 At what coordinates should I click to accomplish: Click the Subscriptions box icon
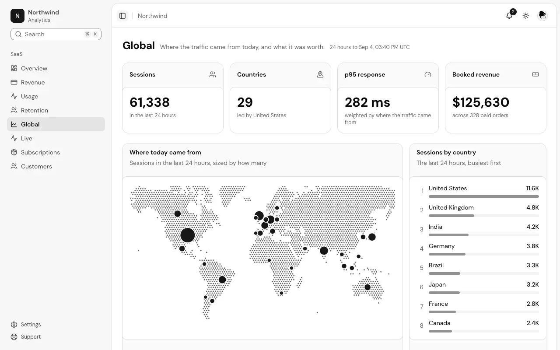(14, 152)
